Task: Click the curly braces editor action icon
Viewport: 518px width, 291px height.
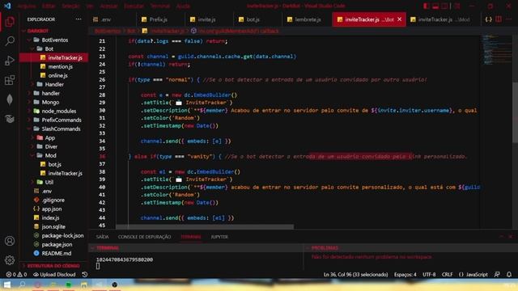Action: pos(488,19)
